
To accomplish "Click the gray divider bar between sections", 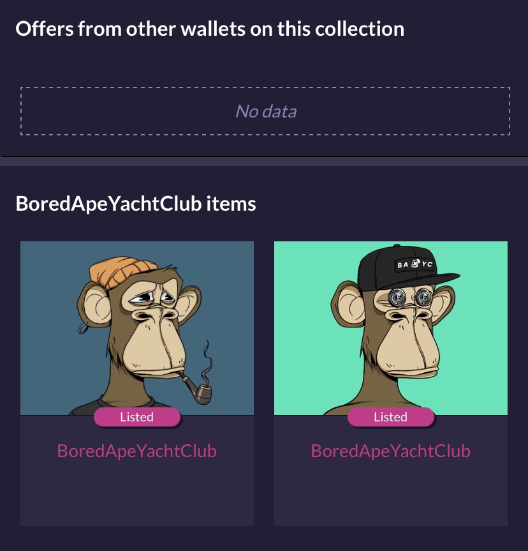I will pos(264,162).
